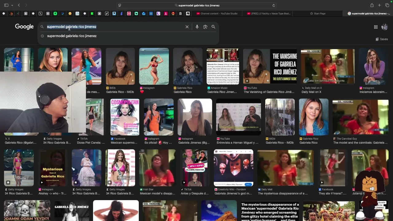Open the Safari share menu
The width and height of the screenshot is (393, 221).
tap(372, 5)
